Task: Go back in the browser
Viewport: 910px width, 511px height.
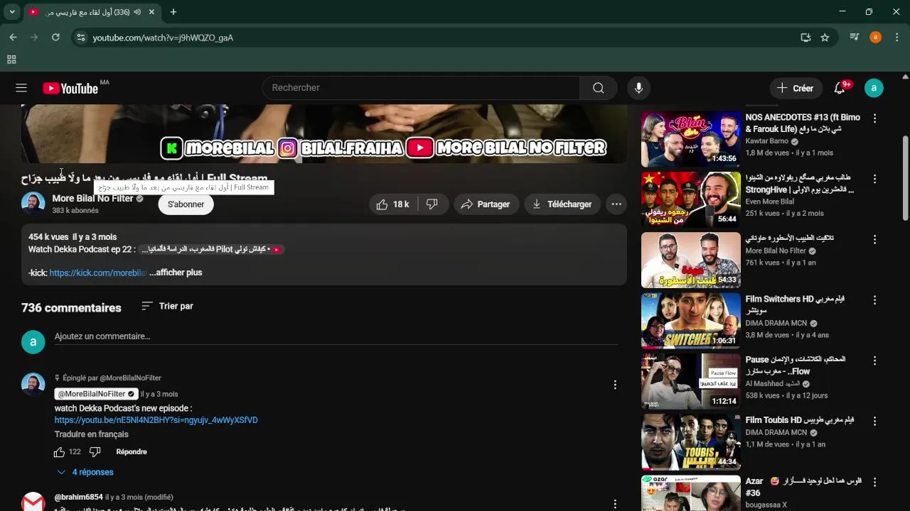Action: point(13,38)
